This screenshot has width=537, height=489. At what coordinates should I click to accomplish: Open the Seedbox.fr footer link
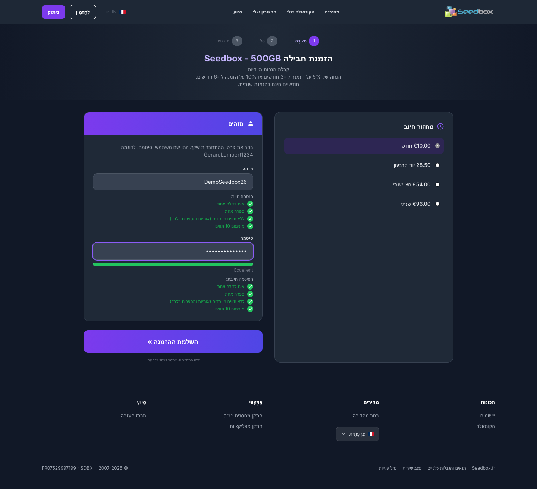click(484, 468)
